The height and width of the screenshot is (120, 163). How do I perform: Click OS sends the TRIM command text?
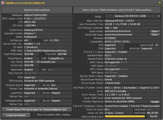(x=39, y=81)
